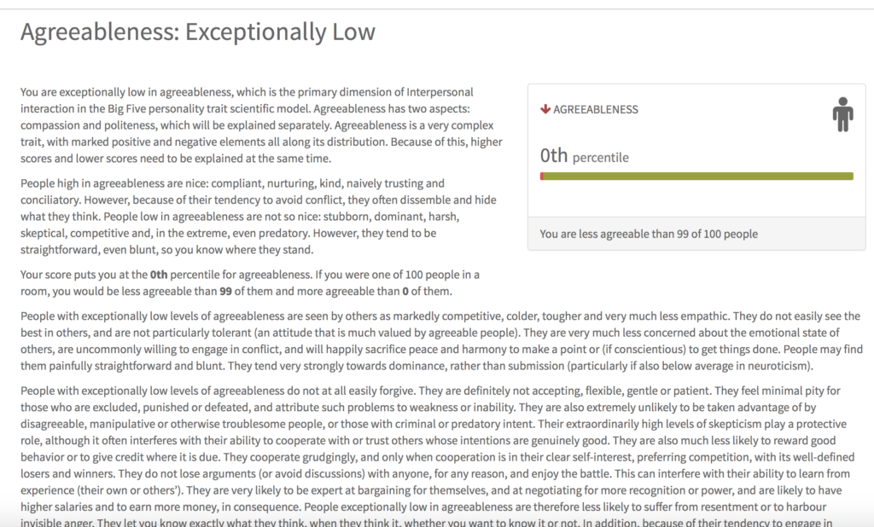Click the bold "0th" in the score sentence
The height and width of the screenshot is (527, 874).
pos(159,275)
